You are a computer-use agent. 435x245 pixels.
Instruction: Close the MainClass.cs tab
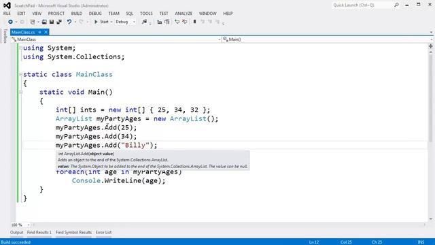pyautogui.click(x=46, y=32)
